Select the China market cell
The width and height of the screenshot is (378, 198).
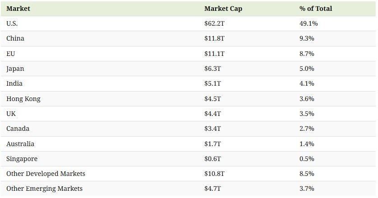click(15, 38)
